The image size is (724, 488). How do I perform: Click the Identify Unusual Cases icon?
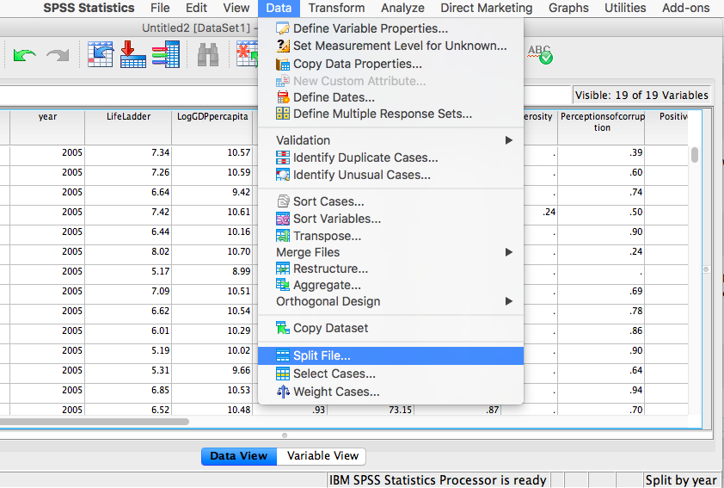283,175
